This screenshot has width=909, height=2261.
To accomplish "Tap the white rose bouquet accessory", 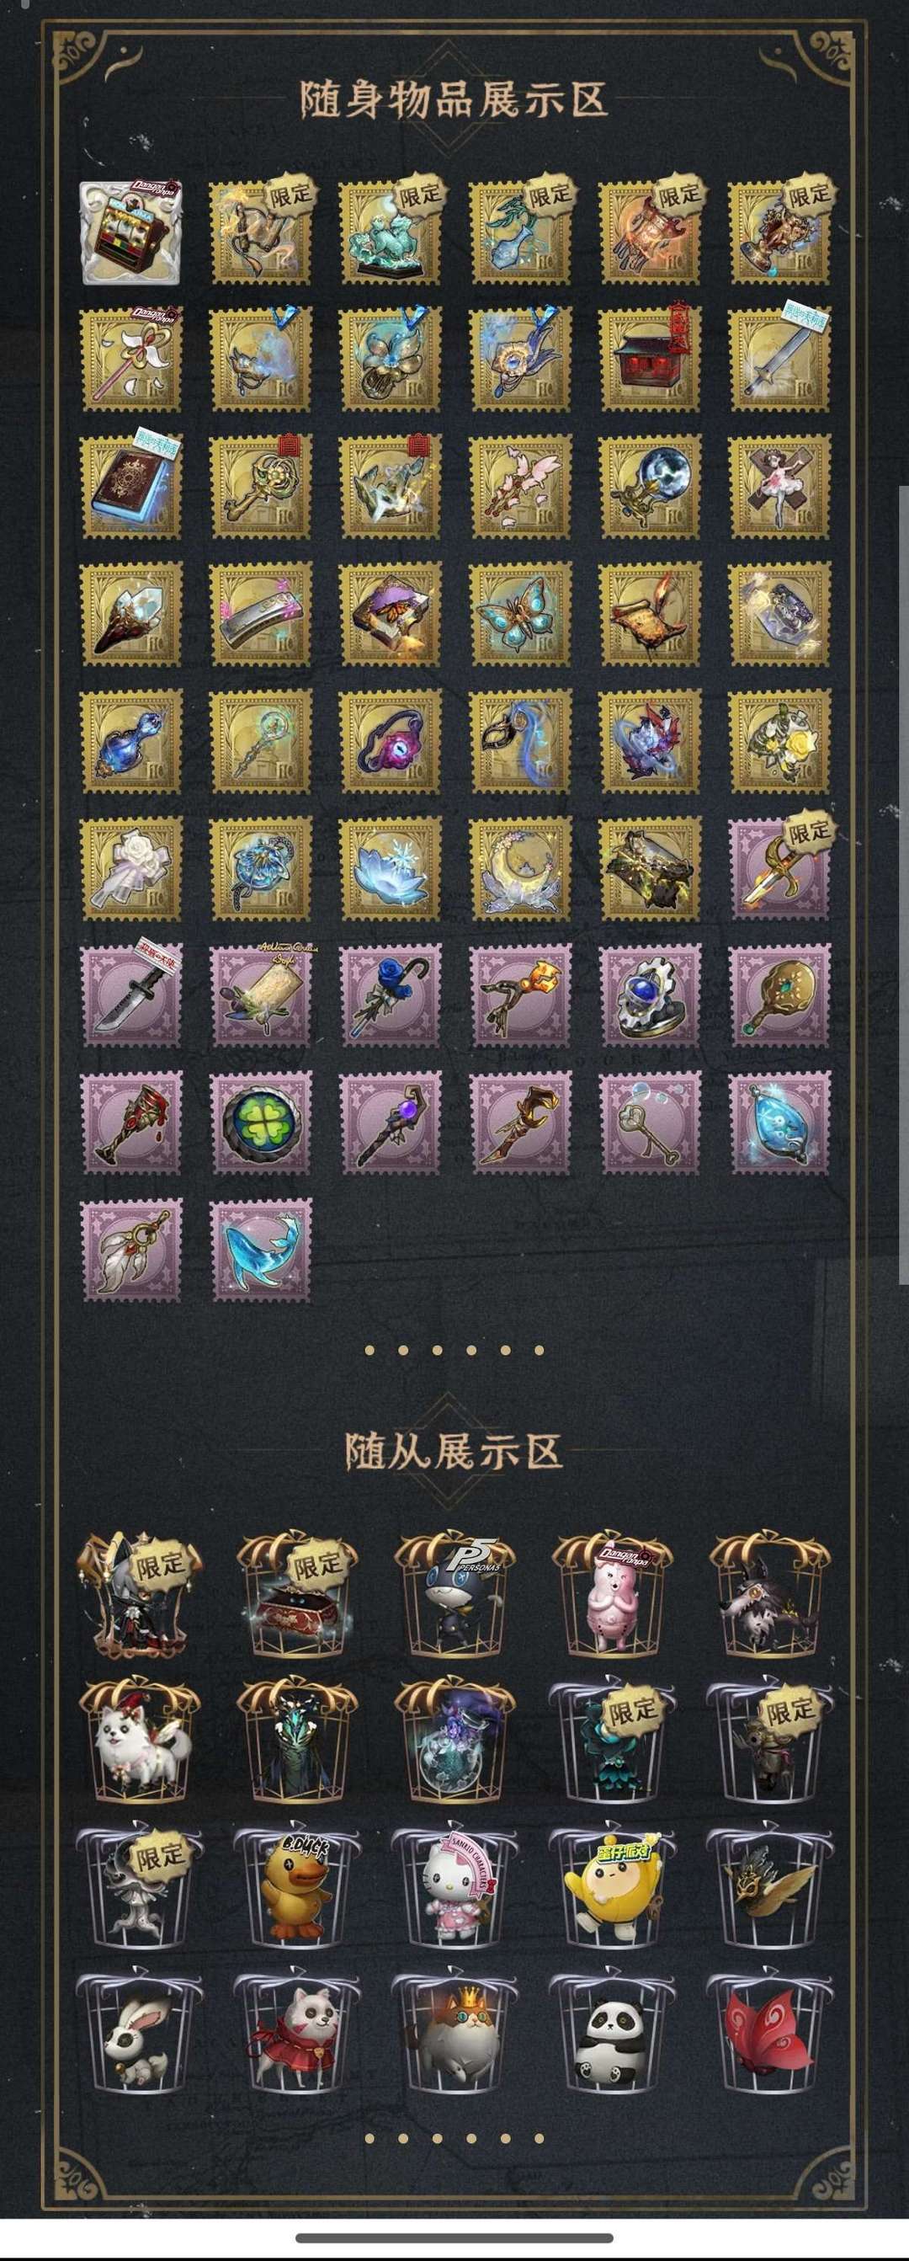I will pos(130,868).
